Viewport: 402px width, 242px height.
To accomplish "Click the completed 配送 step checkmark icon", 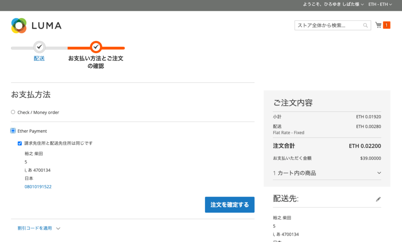I will click(39, 46).
